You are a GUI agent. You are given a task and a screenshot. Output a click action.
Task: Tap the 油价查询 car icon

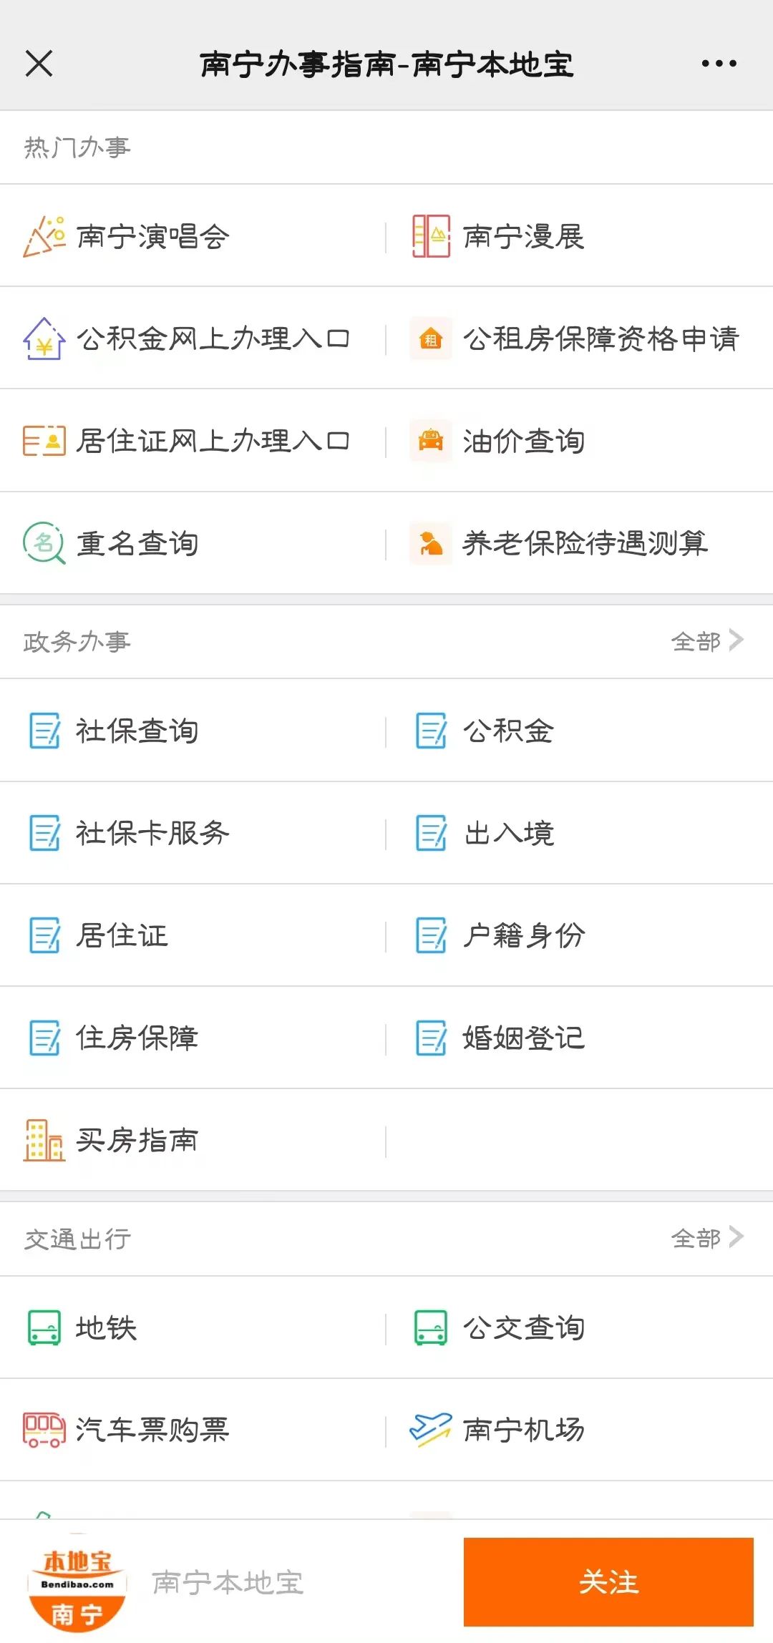point(431,441)
